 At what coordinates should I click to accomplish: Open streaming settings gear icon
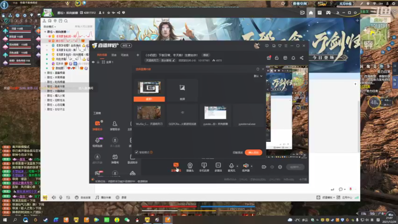tap(280, 167)
